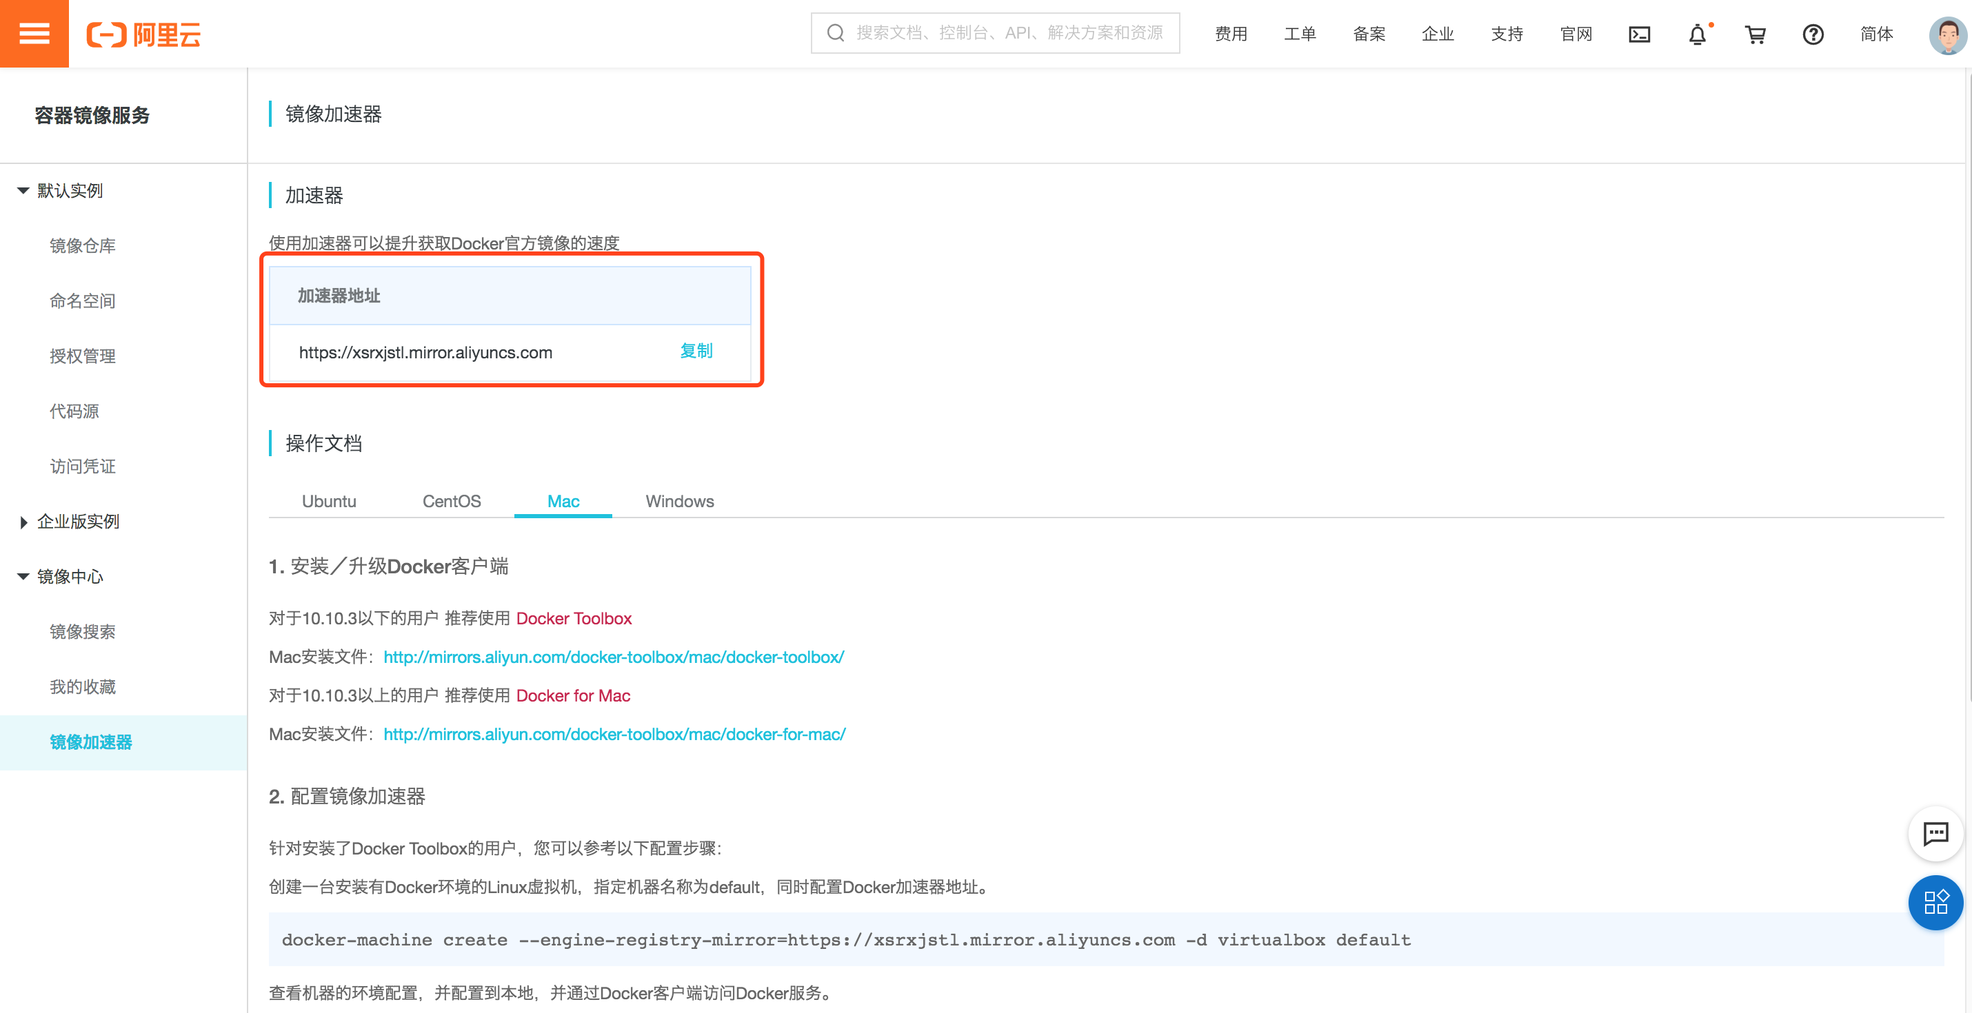Open the help question mark icon
1972x1013 pixels.
(1813, 34)
